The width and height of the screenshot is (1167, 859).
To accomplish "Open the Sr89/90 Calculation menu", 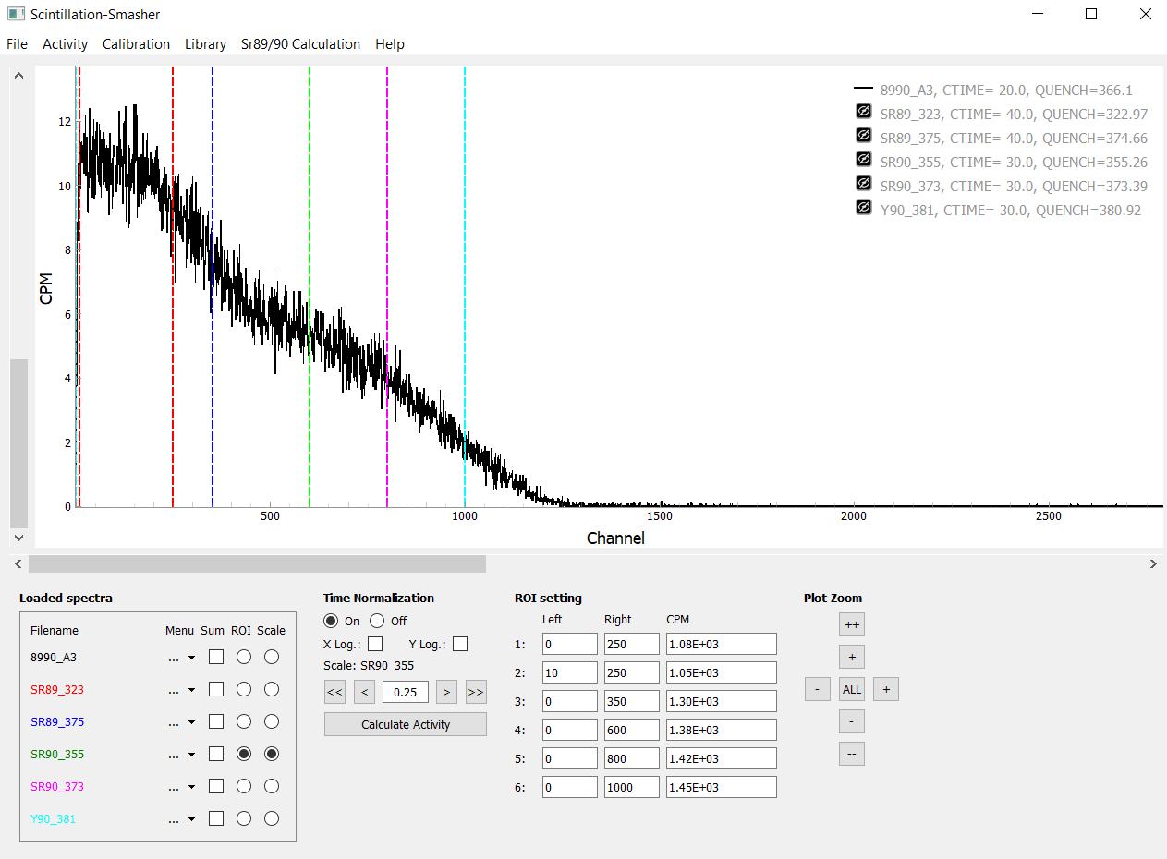I will coord(300,43).
